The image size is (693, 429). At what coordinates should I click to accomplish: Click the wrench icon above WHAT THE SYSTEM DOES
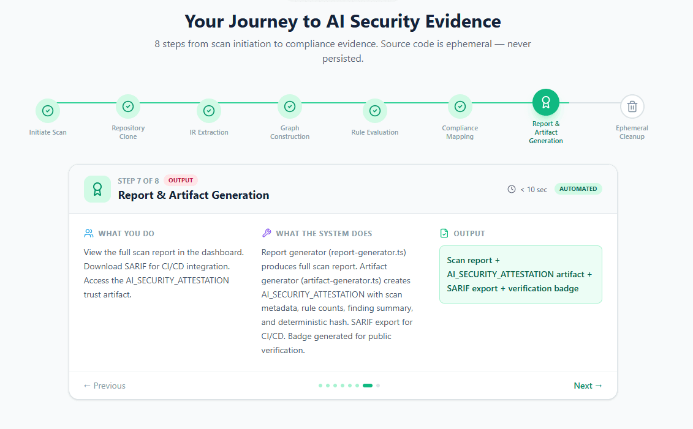tap(266, 233)
